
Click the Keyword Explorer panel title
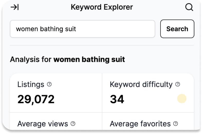coord(102,7)
